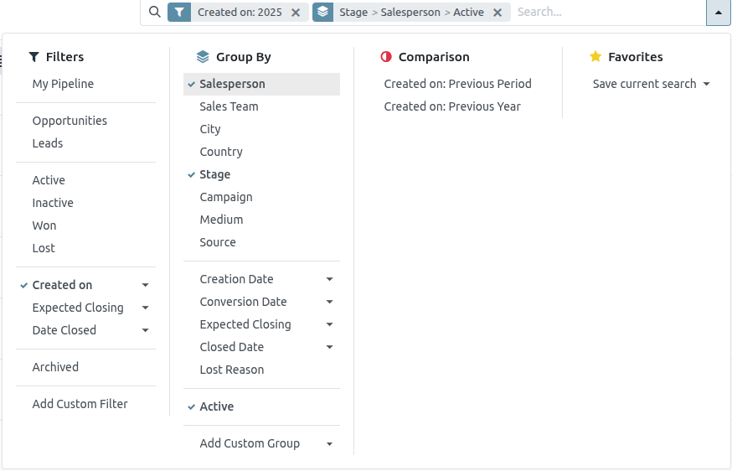Viewport: 732px width, 471px height.
Task: Apply the Won filter
Action: 44,225
